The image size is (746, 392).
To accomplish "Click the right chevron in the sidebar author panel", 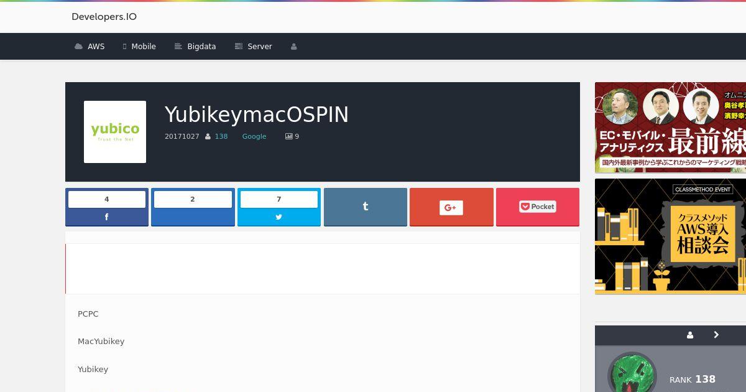I will click(716, 335).
